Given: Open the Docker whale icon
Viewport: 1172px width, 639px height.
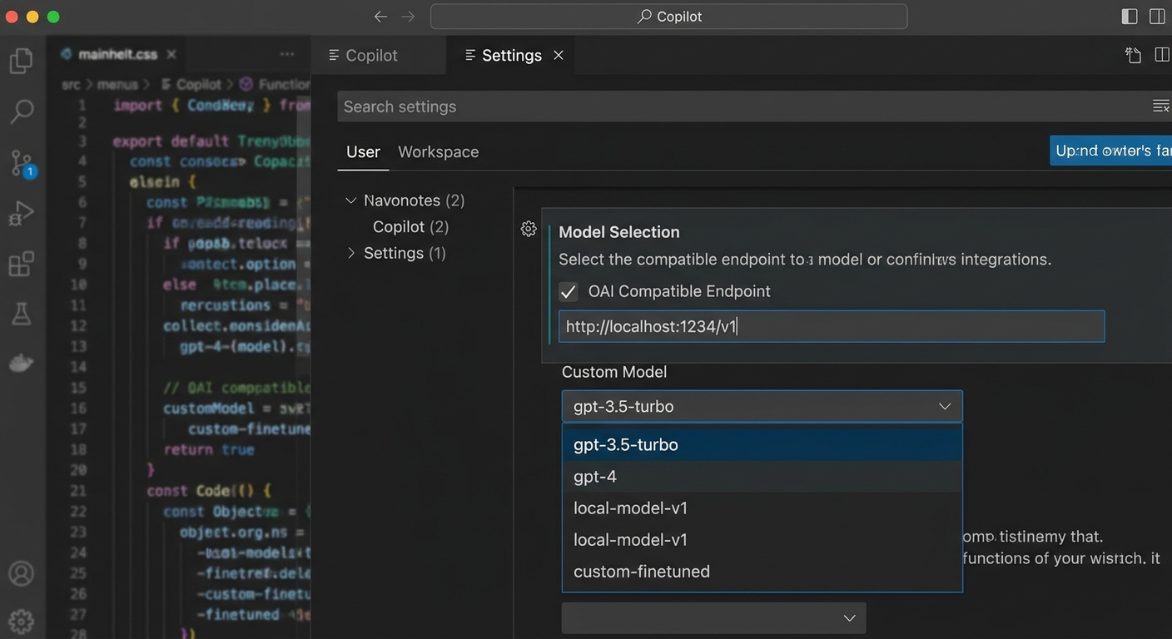Looking at the screenshot, I should tap(21, 363).
